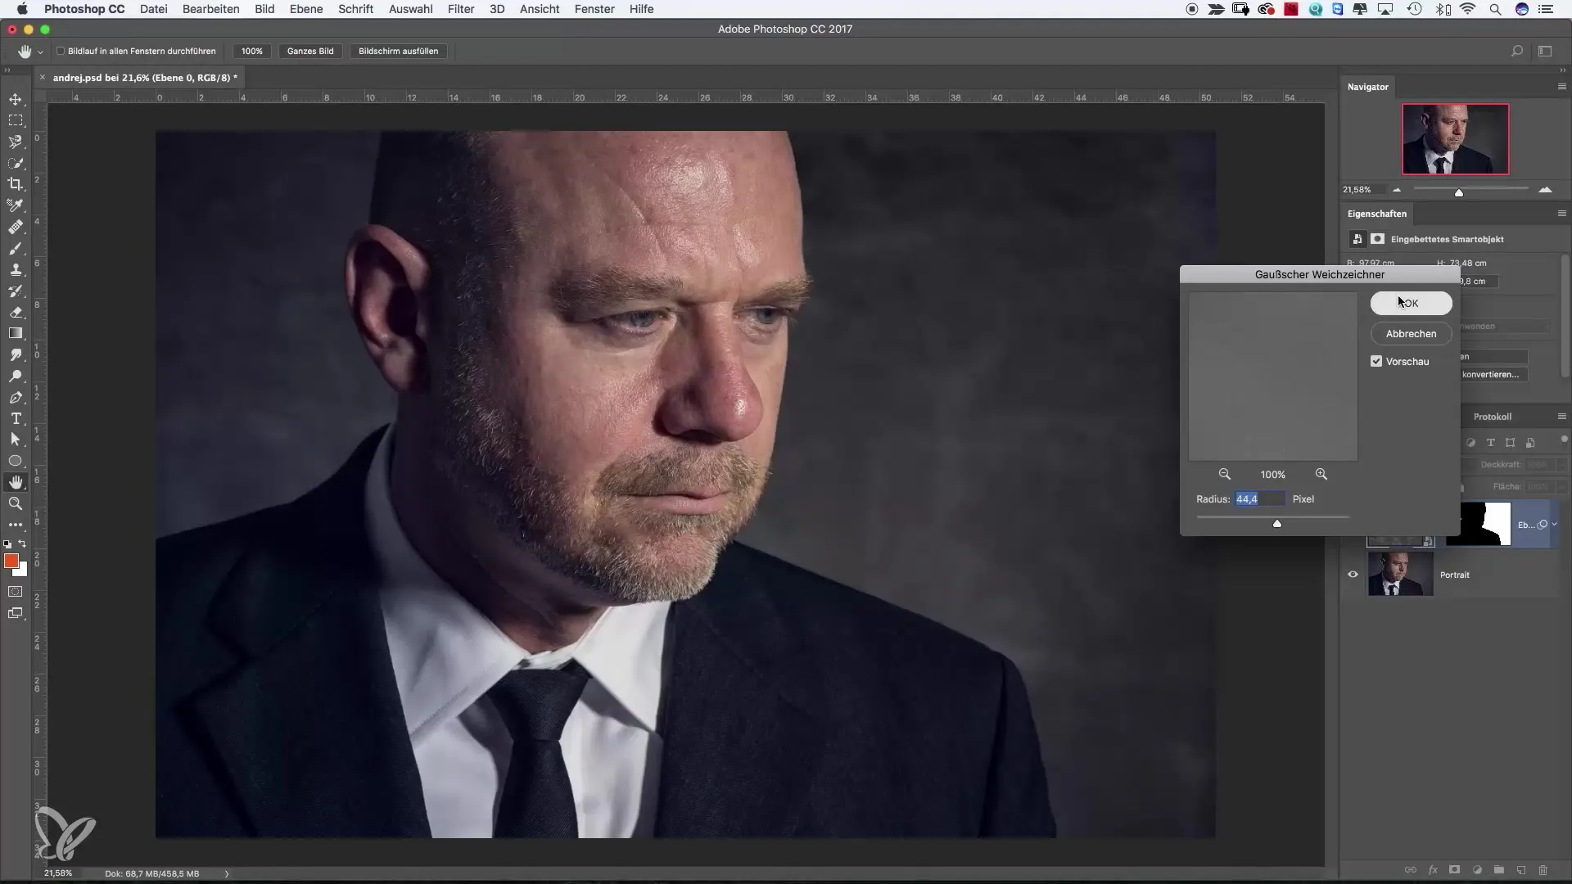Select the layer mask thumbnail

(1479, 525)
